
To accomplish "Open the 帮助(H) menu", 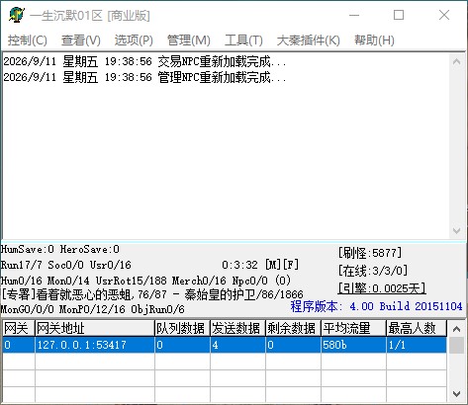I will coord(374,40).
